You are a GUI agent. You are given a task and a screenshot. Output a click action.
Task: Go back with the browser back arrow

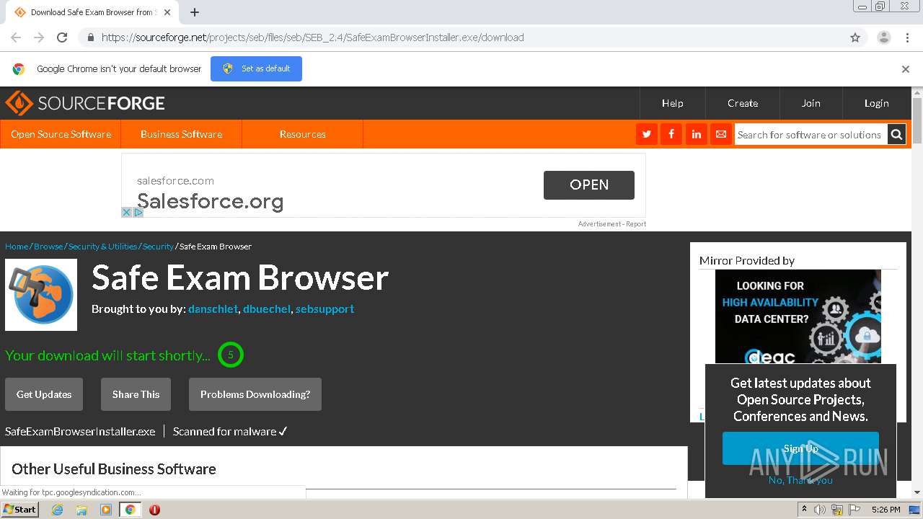(x=16, y=37)
